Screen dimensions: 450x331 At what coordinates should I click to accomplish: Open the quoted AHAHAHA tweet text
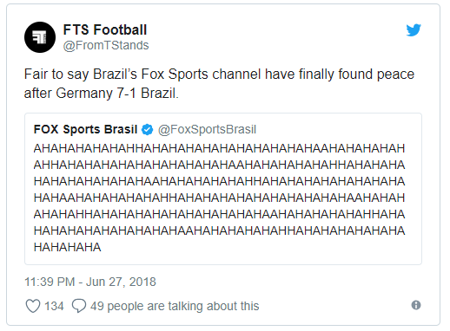[219, 198]
